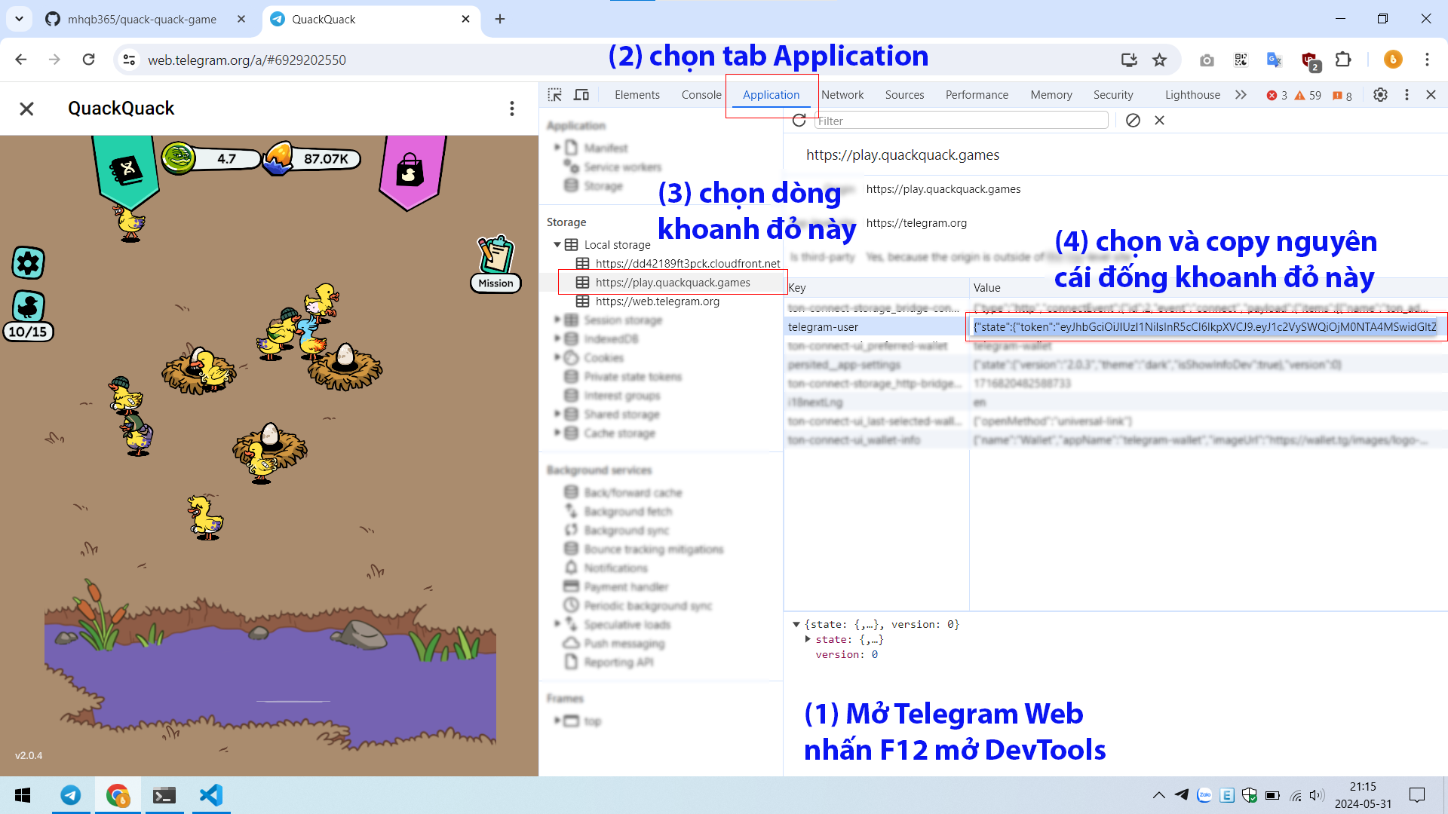The image size is (1448, 814).
Task: Switch to the Network tab
Action: point(842,95)
